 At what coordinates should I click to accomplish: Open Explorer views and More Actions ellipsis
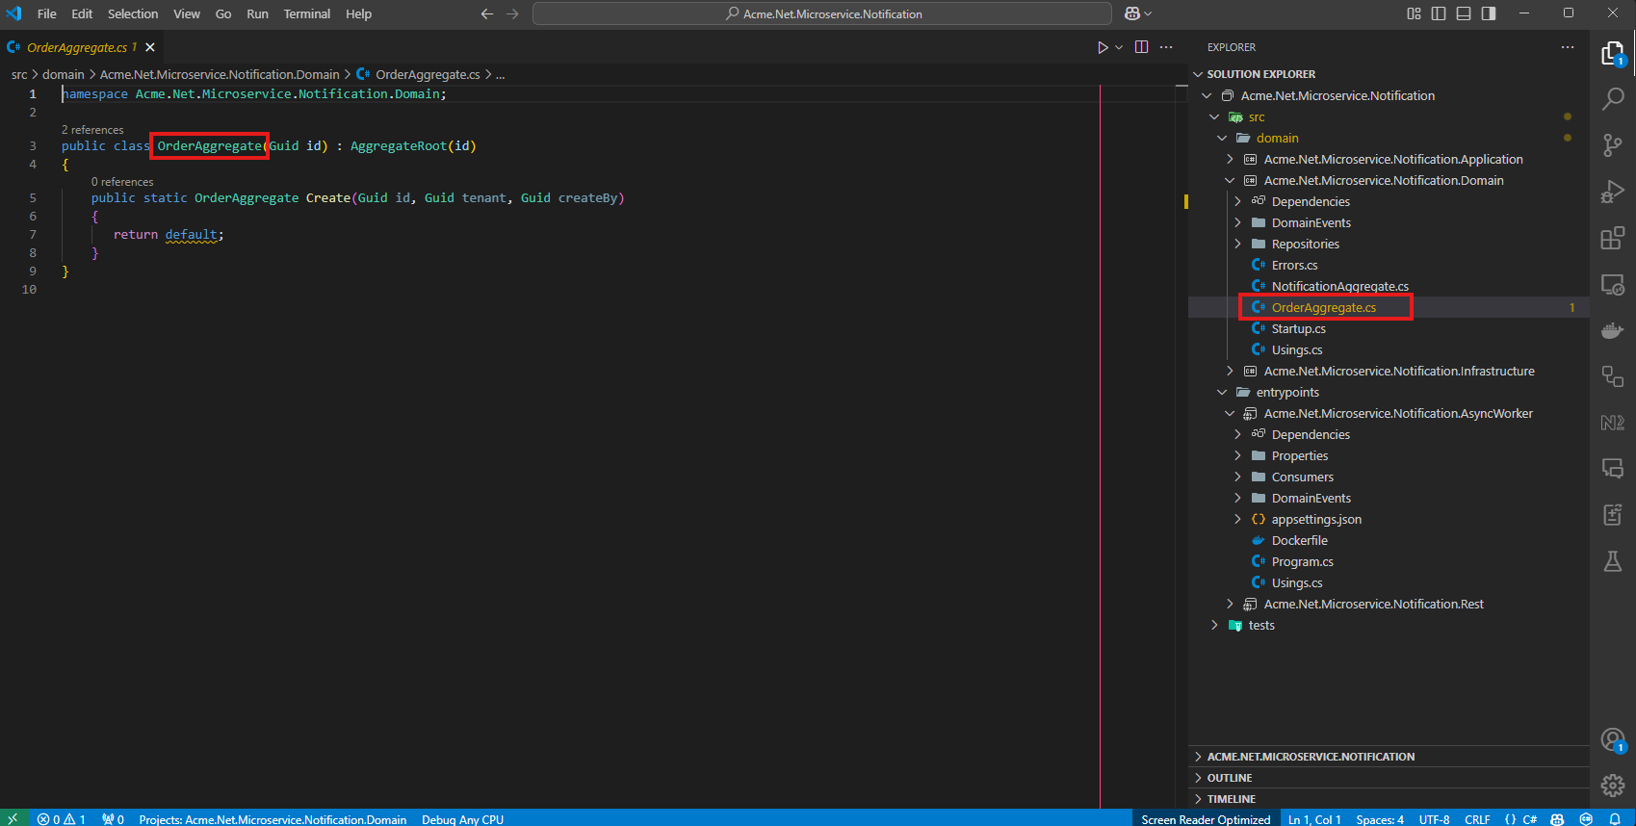(x=1568, y=47)
